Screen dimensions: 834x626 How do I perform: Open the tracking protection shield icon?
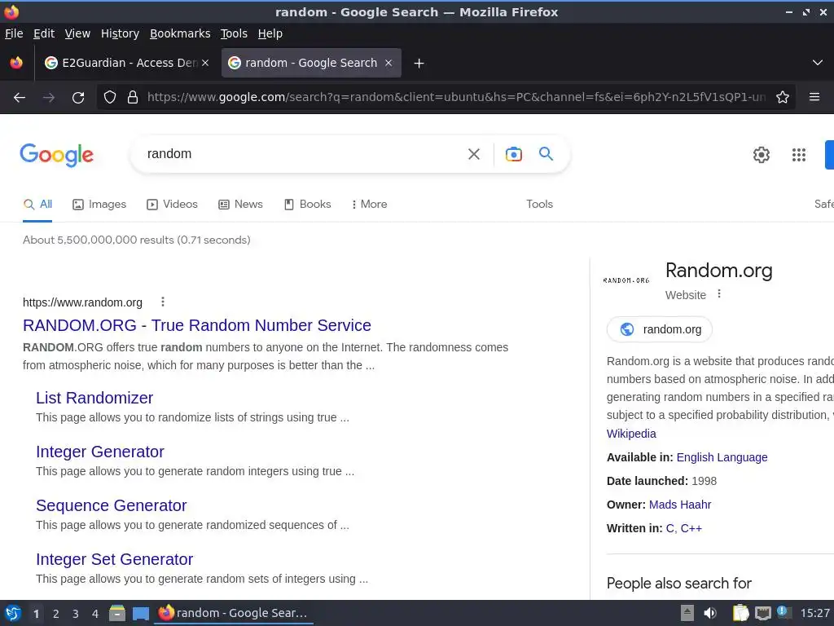(x=110, y=98)
